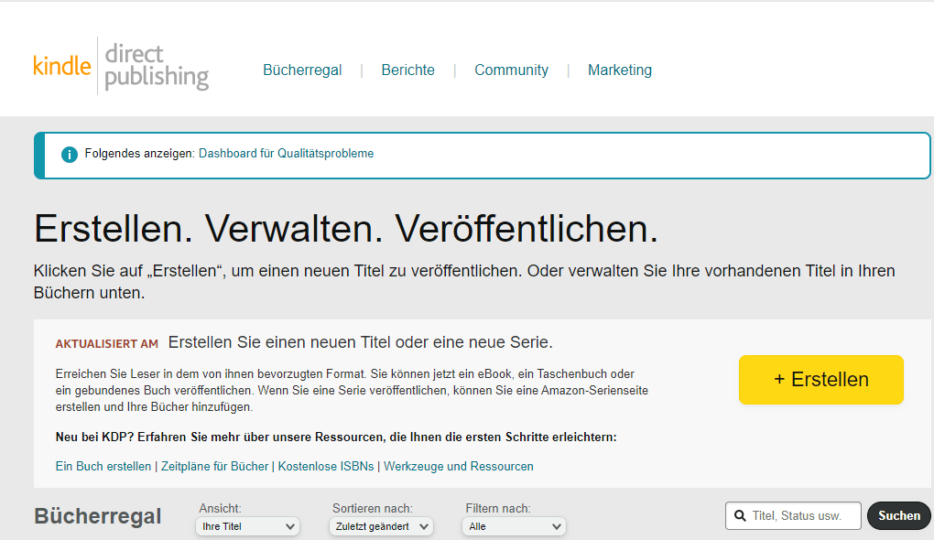934x540 pixels.
Task: Open the 'Berichte' navigation item
Action: click(x=407, y=70)
